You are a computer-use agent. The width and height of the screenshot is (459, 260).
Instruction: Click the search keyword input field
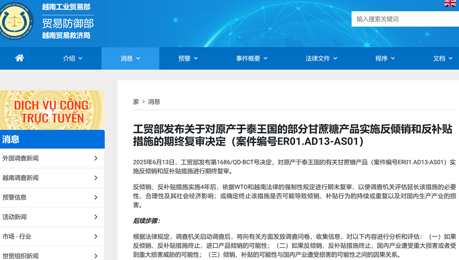pos(405,19)
